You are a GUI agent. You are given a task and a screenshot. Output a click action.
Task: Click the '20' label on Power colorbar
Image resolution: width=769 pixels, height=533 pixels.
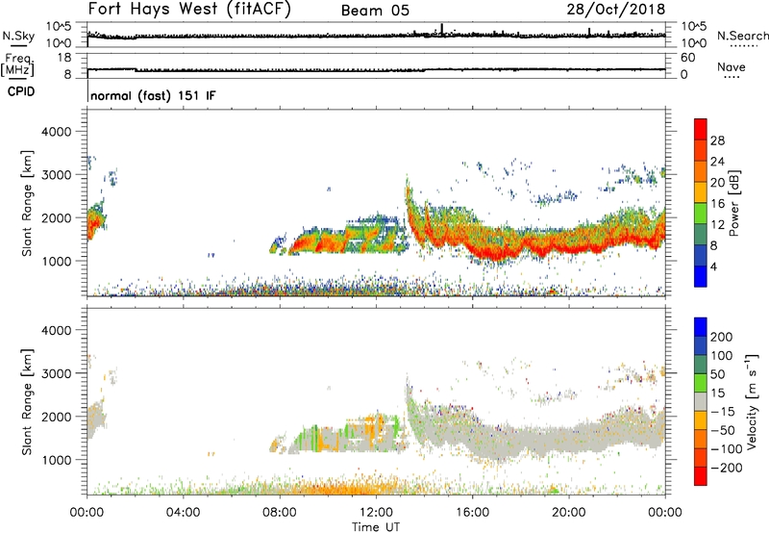click(x=717, y=183)
